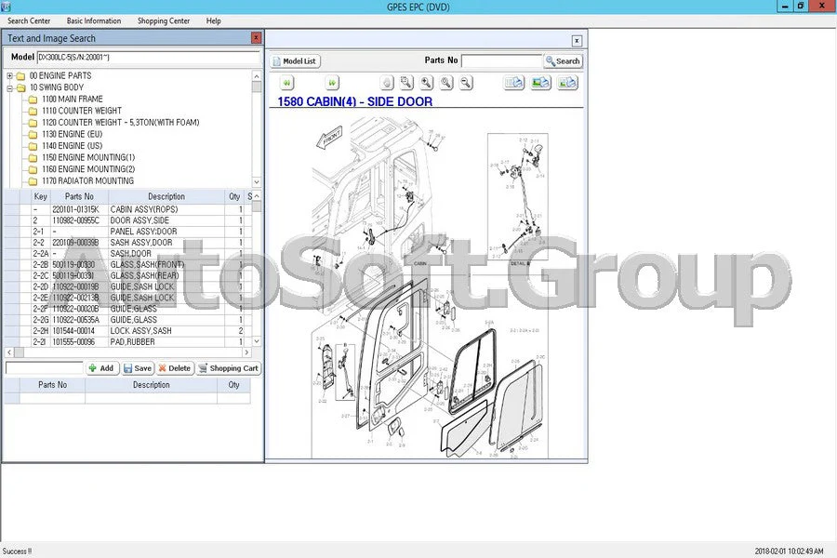Open the Model List panel
Image resolution: width=837 pixels, height=558 pixels.
[295, 60]
